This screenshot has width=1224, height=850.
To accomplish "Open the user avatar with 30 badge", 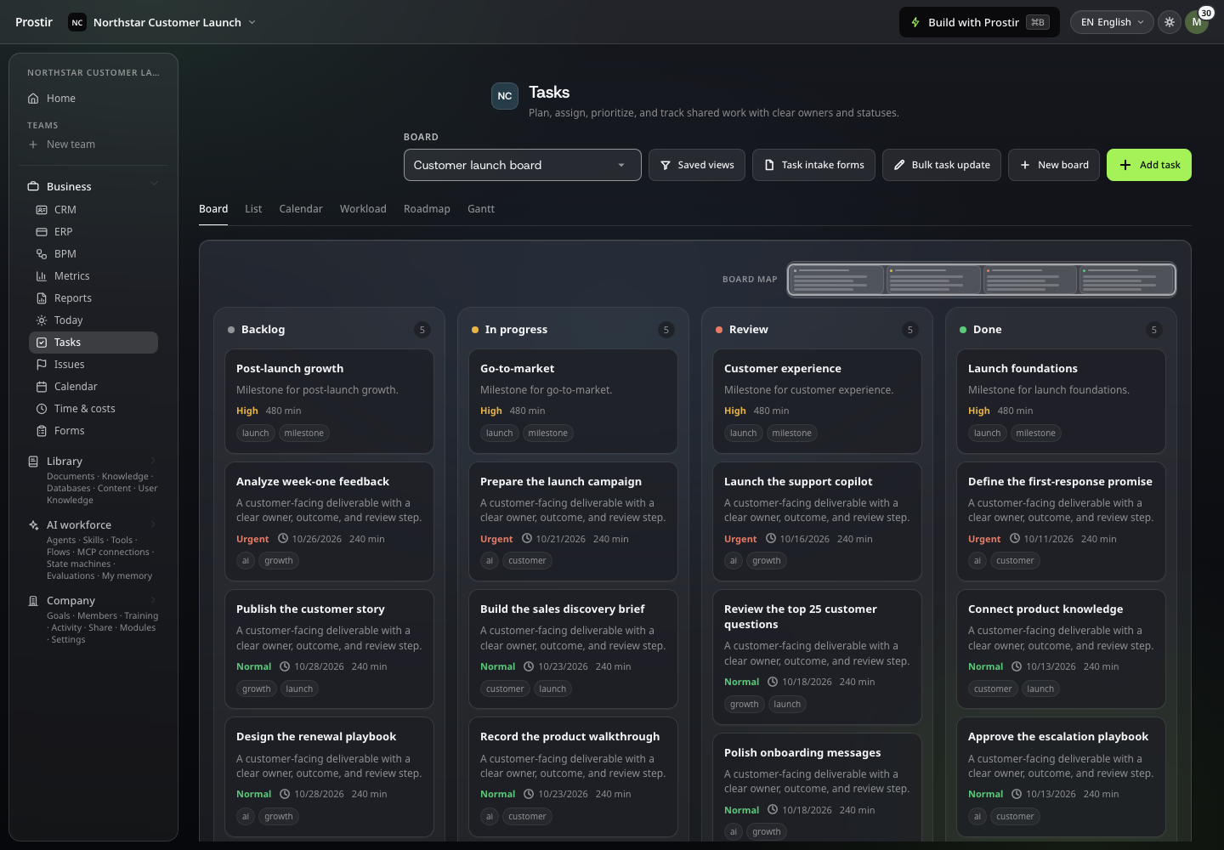I will click(x=1197, y=22).
